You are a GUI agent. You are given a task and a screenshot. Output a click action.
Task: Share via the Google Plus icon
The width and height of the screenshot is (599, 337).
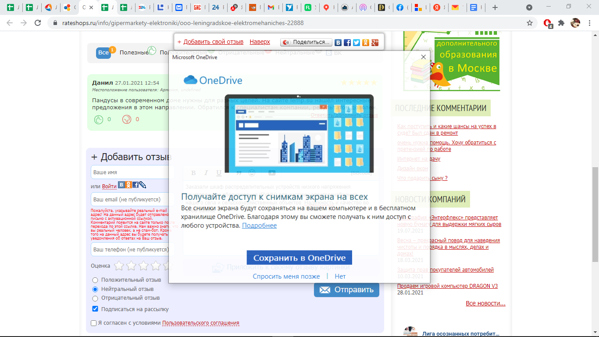(375, 43)
